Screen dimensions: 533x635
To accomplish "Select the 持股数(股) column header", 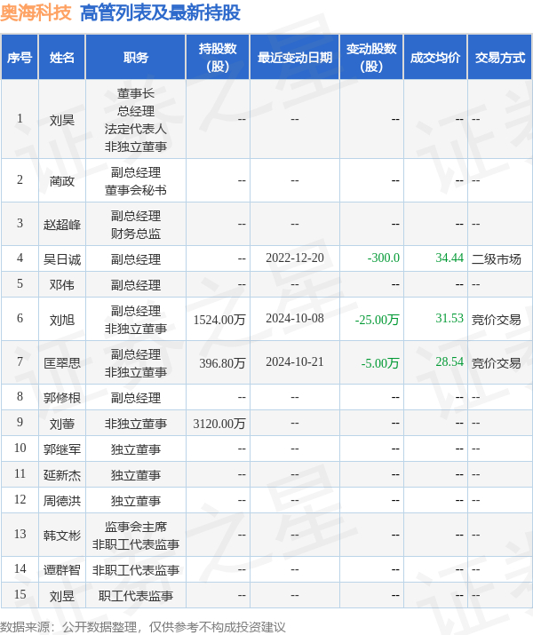I will point(218,57).
